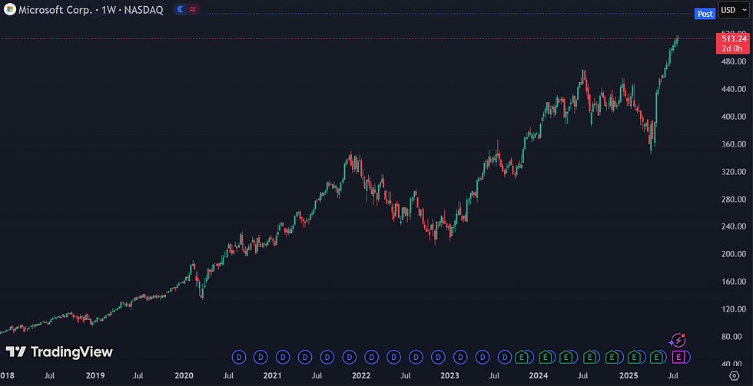Click the dividend marker for August 2020
Image resolution: width=753 pixels, height=386 pixels.
coord(239,357)
